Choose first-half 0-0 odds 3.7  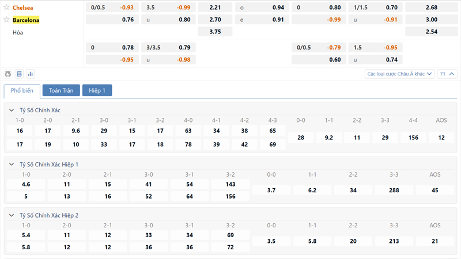coord(271,190)
